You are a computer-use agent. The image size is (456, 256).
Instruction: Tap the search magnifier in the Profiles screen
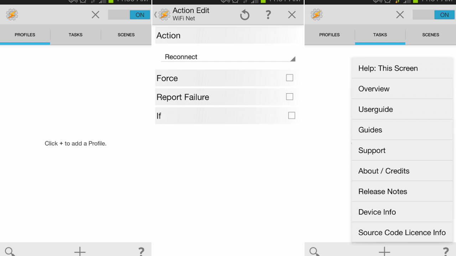pyautogui.click(x=10, y=251)
